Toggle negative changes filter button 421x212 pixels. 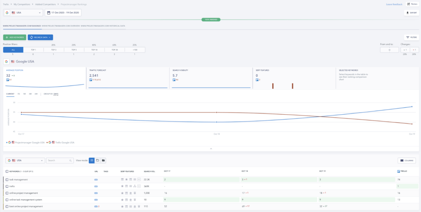point(414,50)
